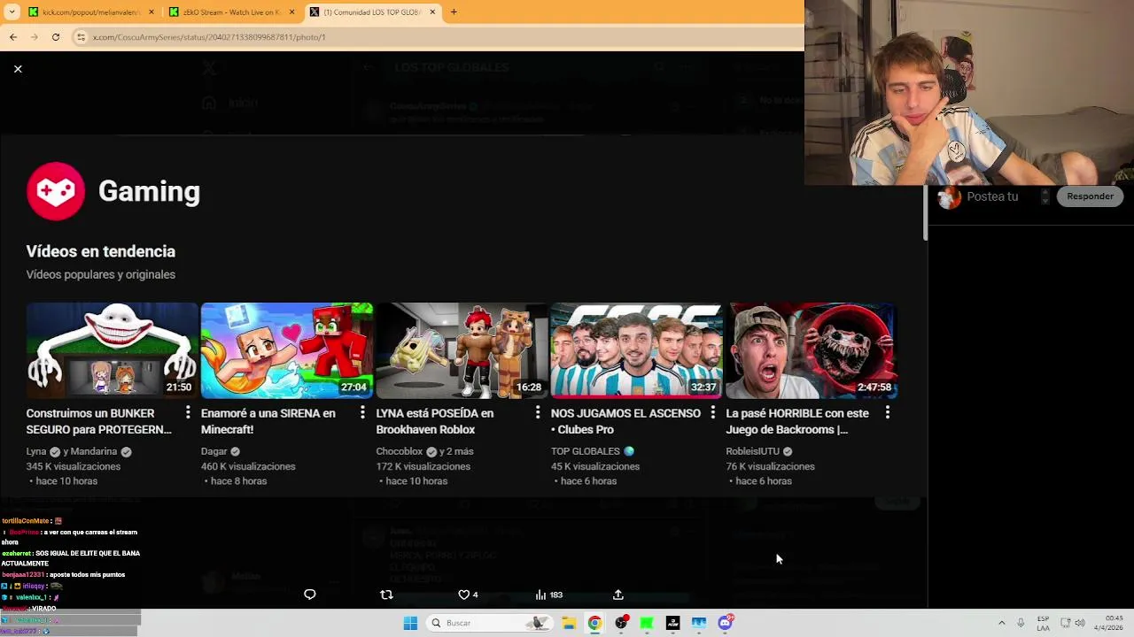Open the ESP LAA language switcher

pos(1044,623)
